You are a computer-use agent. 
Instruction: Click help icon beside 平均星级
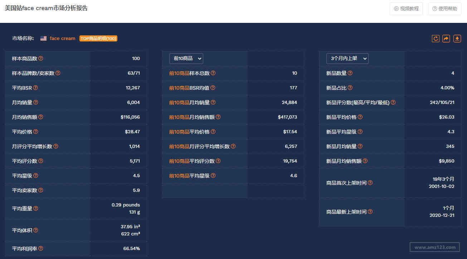pos(36,176)
